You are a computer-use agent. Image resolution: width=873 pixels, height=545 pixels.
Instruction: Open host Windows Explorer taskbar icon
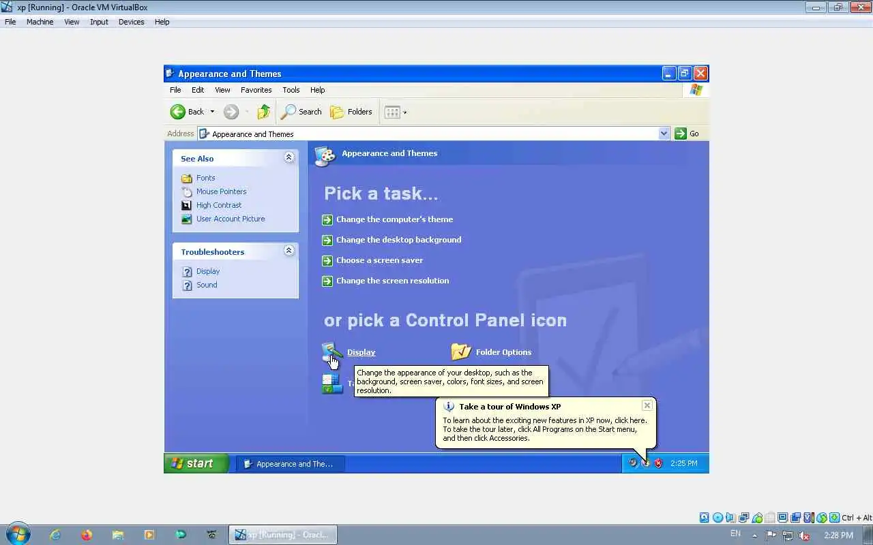[x=118, y=535]
